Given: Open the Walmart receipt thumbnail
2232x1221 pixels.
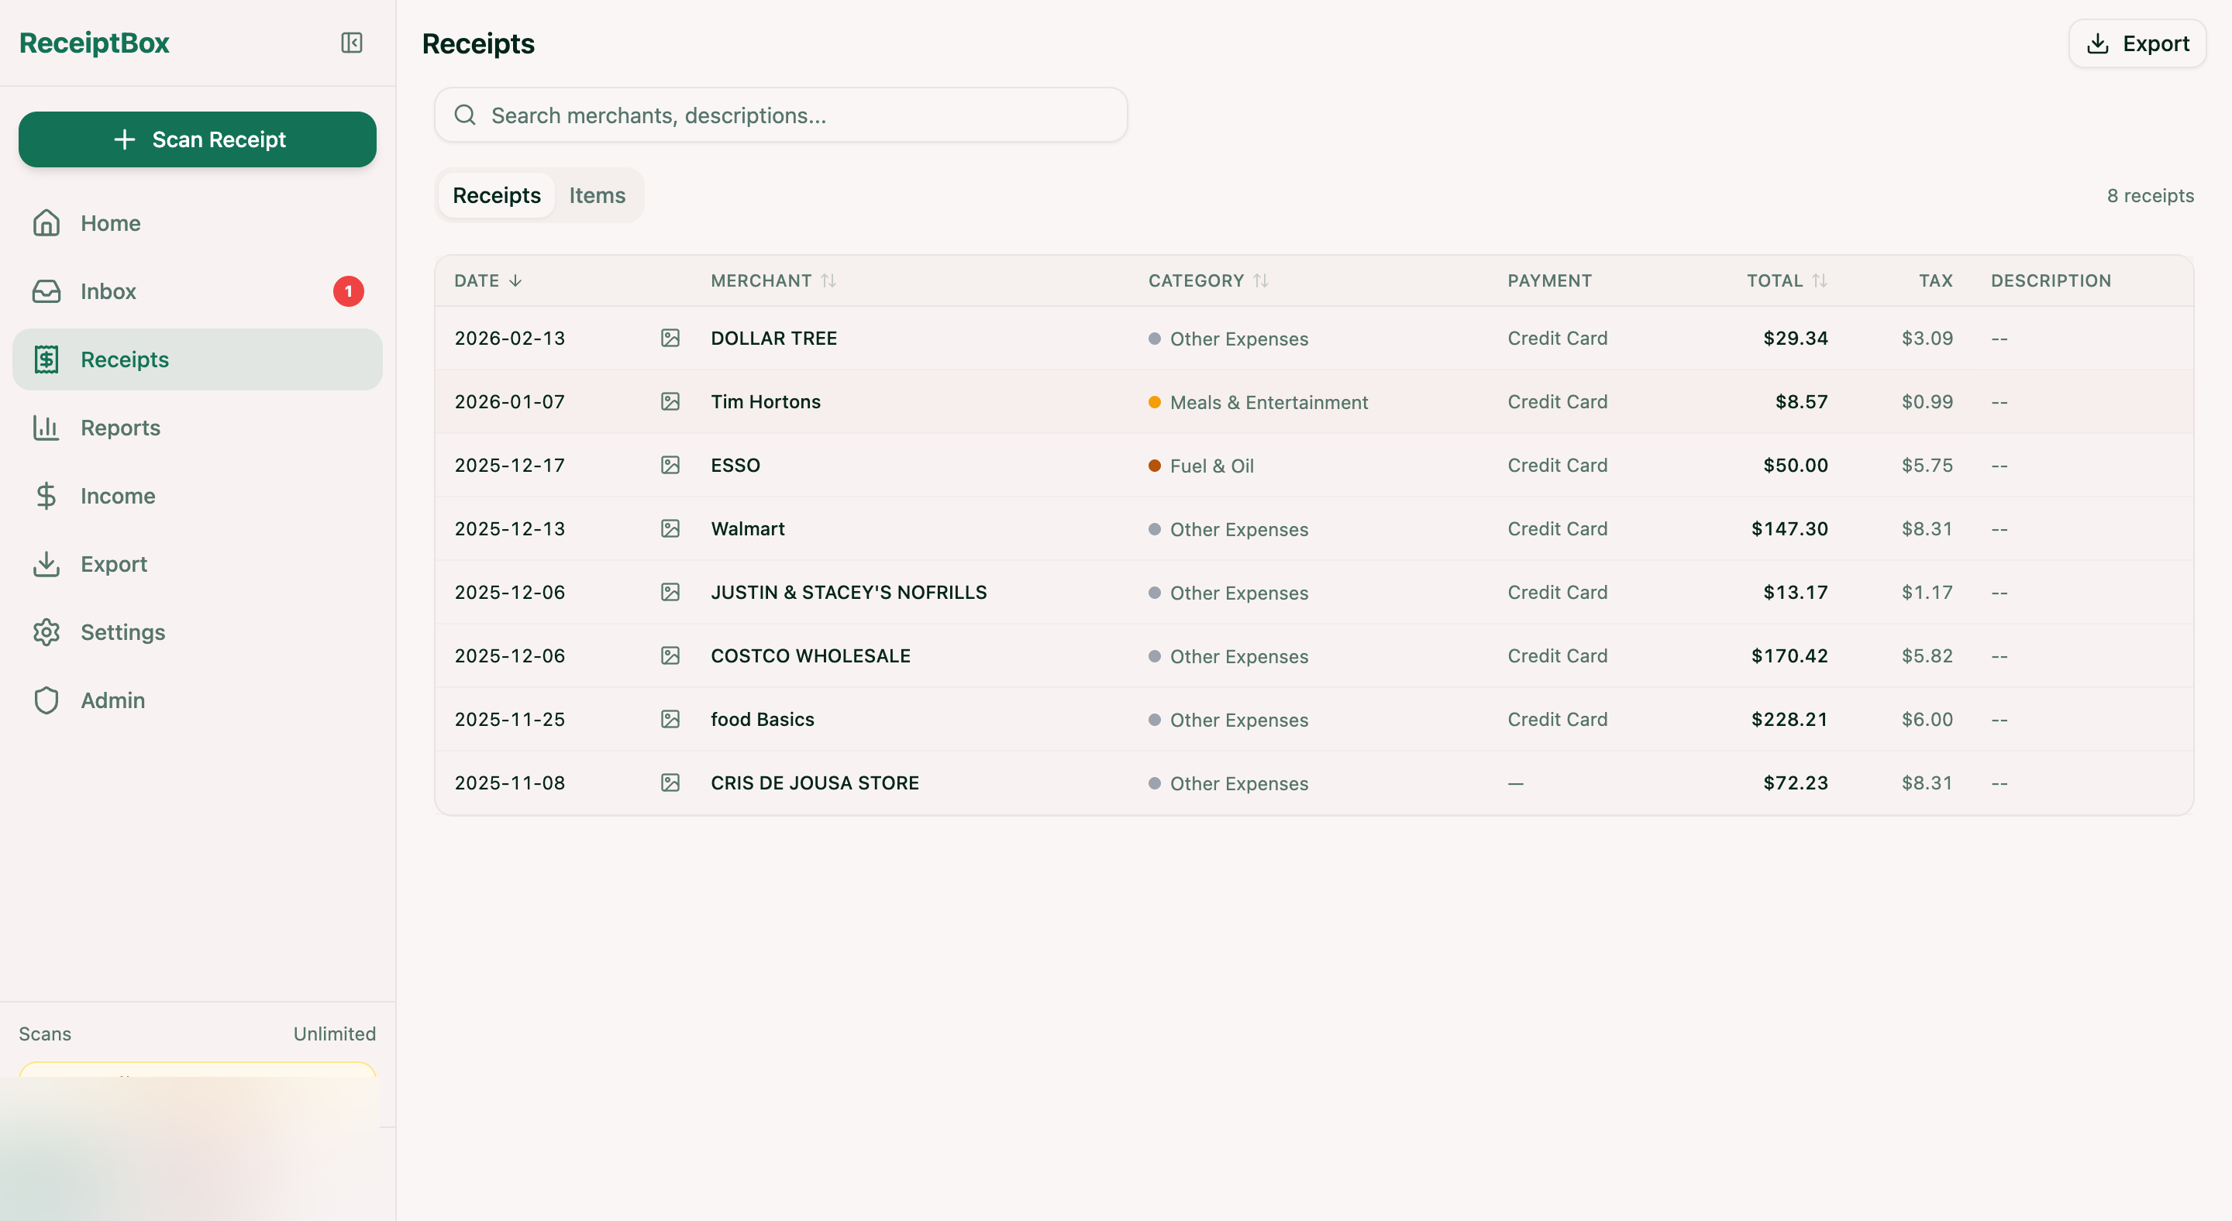Looking at the screenshot, I should coord(670,528).
